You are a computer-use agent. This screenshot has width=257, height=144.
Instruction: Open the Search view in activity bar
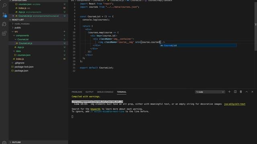click(4, 5)
